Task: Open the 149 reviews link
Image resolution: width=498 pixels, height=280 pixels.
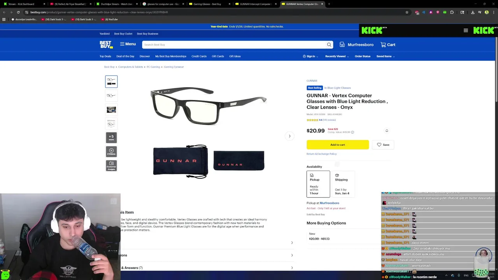Action: click(x=329, y=120)
